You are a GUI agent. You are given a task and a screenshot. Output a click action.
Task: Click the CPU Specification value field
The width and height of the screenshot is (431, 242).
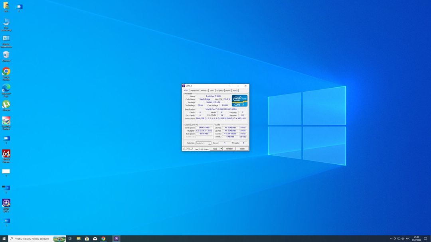point(221,109)
